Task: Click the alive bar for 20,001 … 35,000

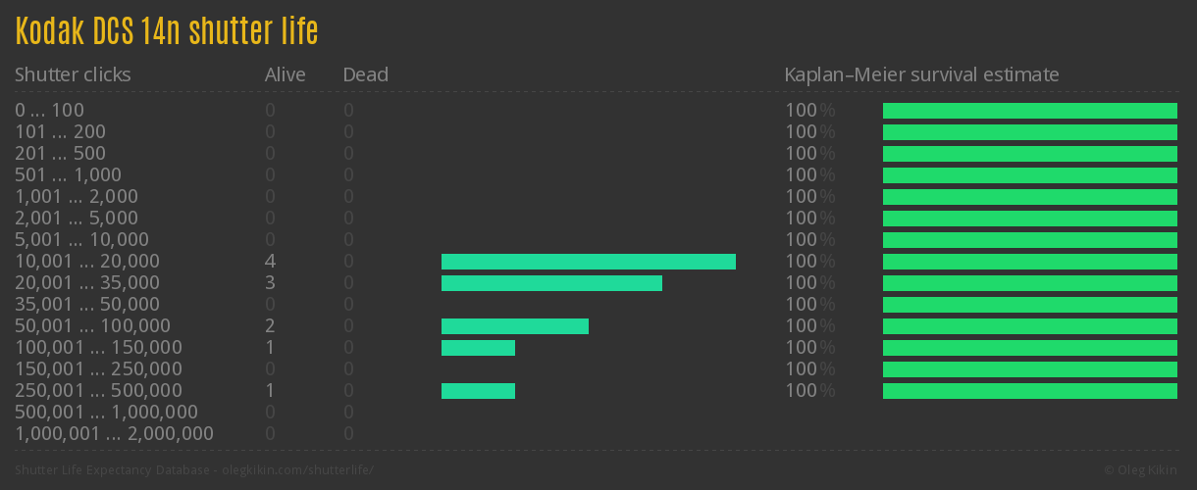Action: [x=551, y=283]
